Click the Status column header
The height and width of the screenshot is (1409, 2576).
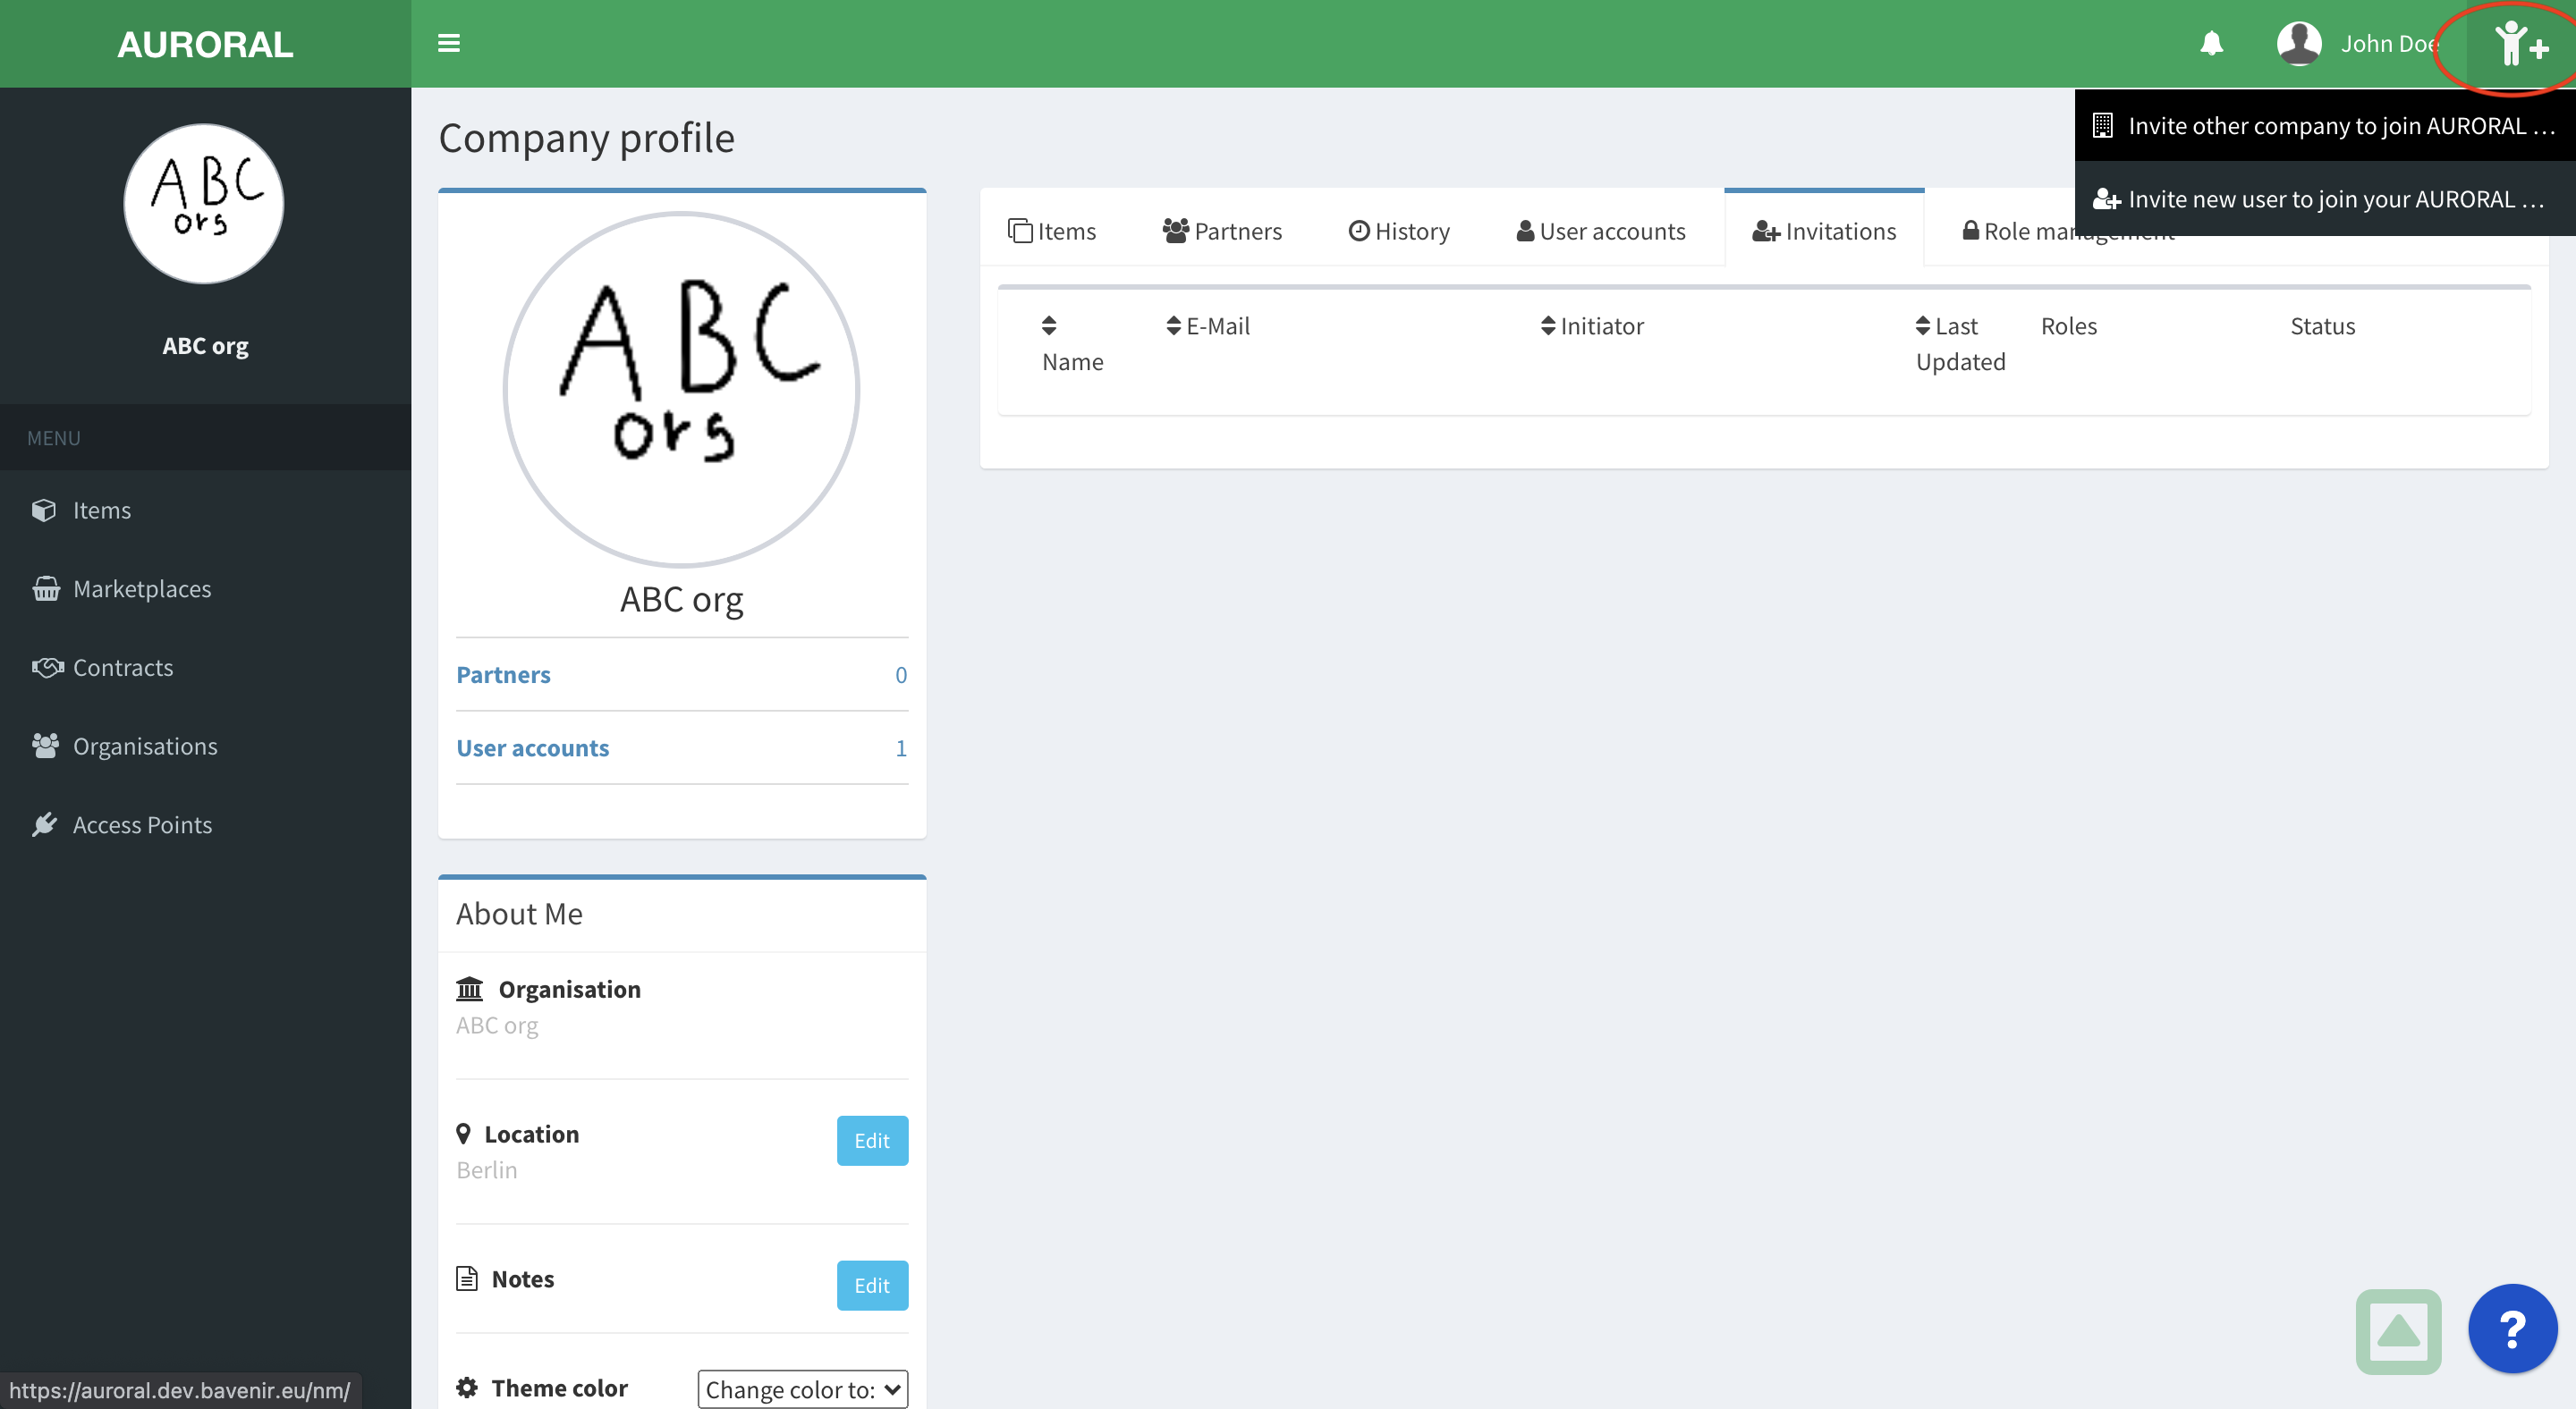2322,325
